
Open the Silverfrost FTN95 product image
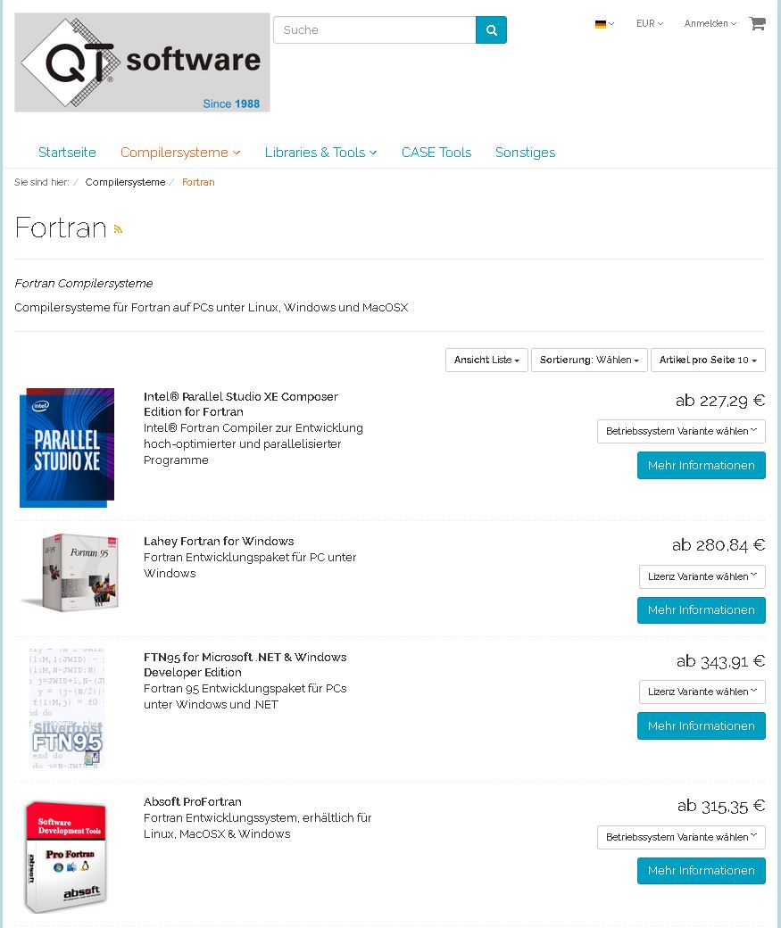[67, 708]
